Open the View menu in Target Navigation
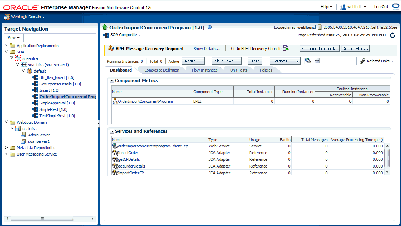 pyautogui.click(x=13, y=38)
